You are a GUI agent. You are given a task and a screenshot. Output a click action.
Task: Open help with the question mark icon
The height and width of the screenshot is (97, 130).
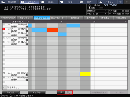click(127, 2)
